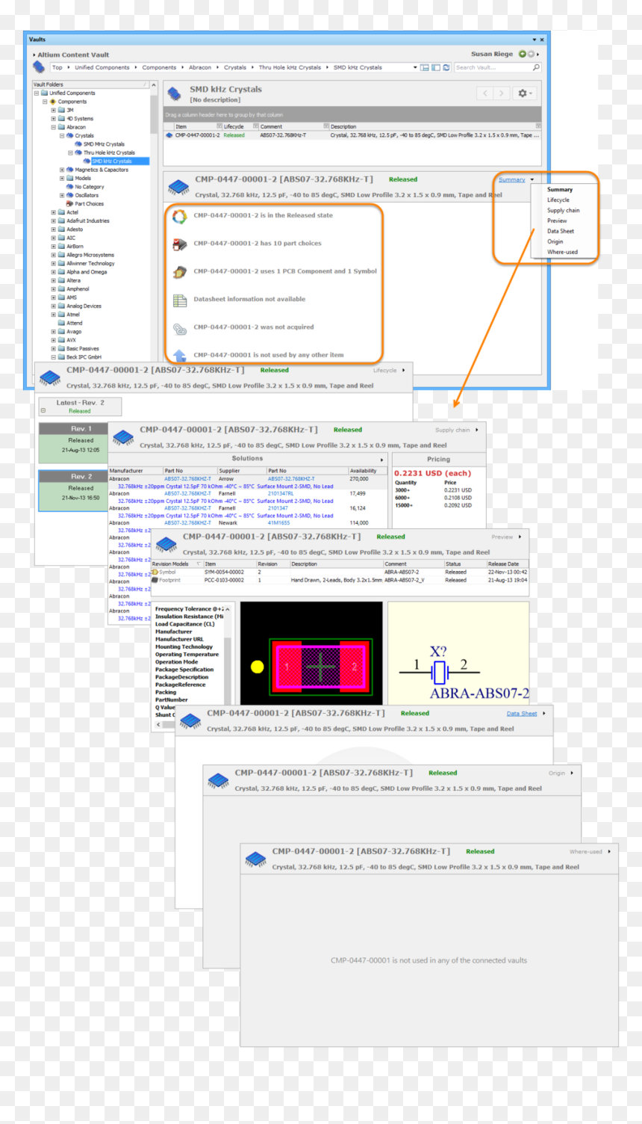Select the Analog Devices folder

coord(84,306)
